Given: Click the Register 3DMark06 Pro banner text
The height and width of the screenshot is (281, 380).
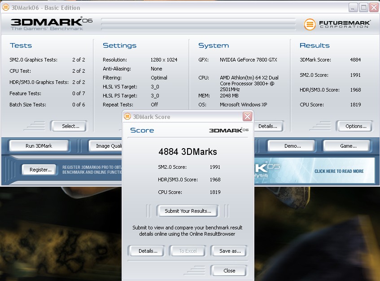Looking at the screenshot, I should [x=92, y=170].
